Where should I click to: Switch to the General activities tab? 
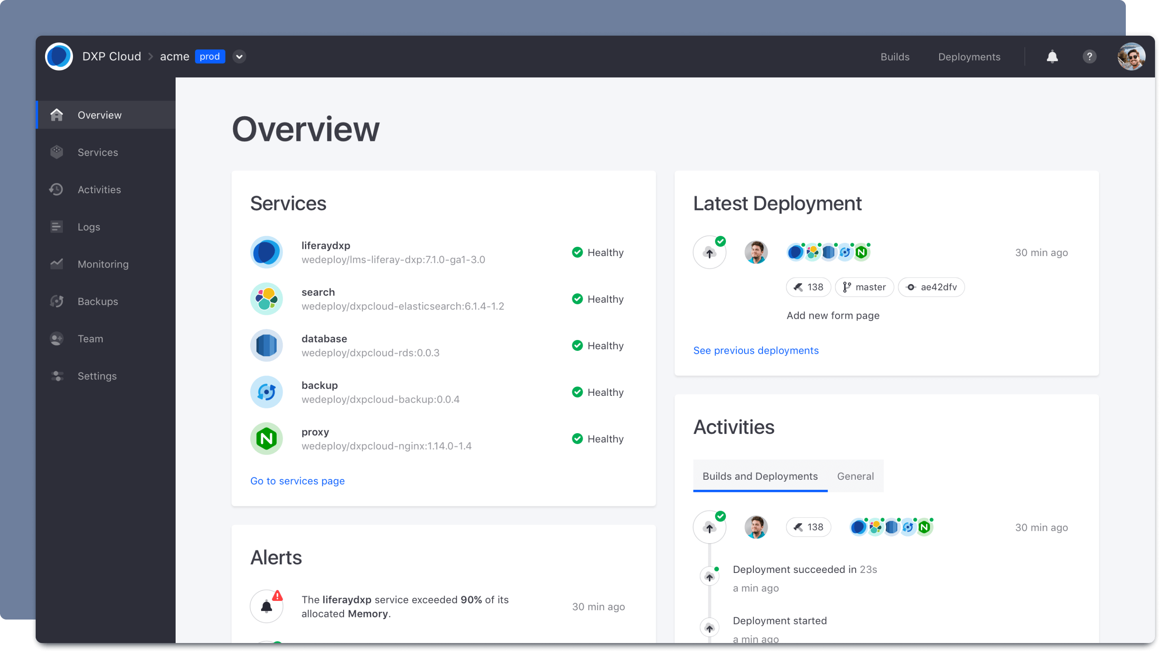856,476
